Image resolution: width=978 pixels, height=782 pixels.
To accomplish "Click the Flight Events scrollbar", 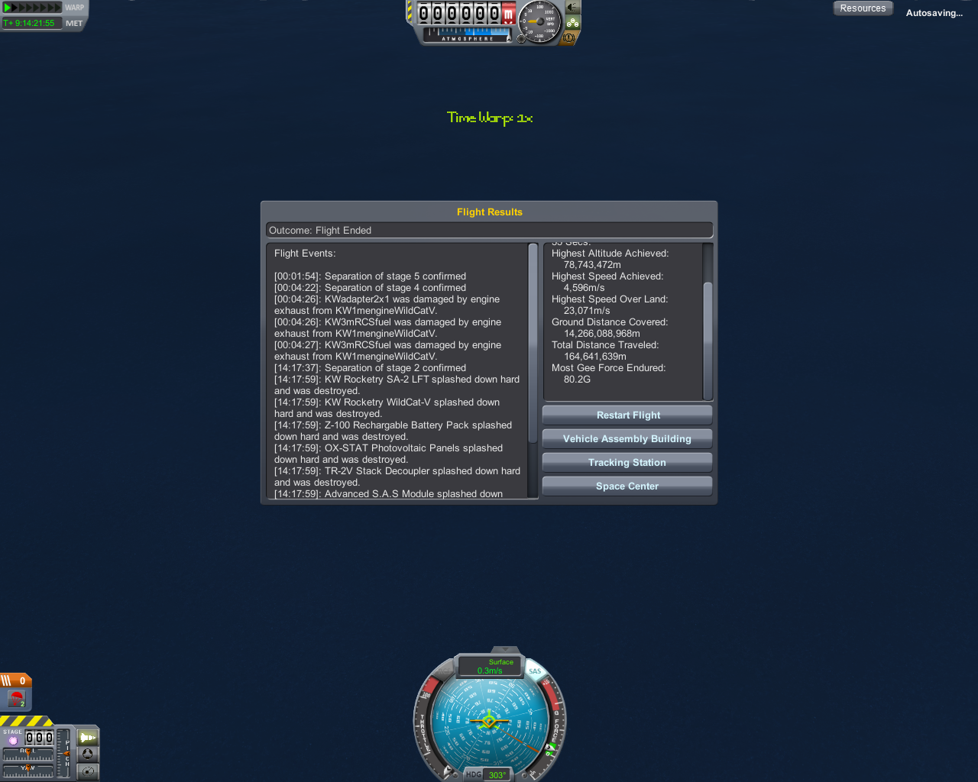I will [533, 344].
